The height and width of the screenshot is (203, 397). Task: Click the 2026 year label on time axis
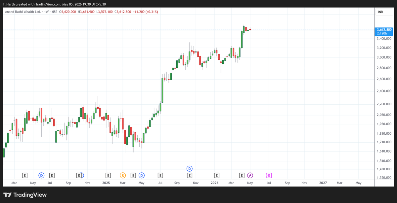214,183
